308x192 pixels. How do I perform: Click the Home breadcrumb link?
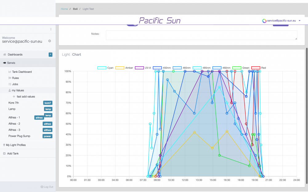coord(64,9)
